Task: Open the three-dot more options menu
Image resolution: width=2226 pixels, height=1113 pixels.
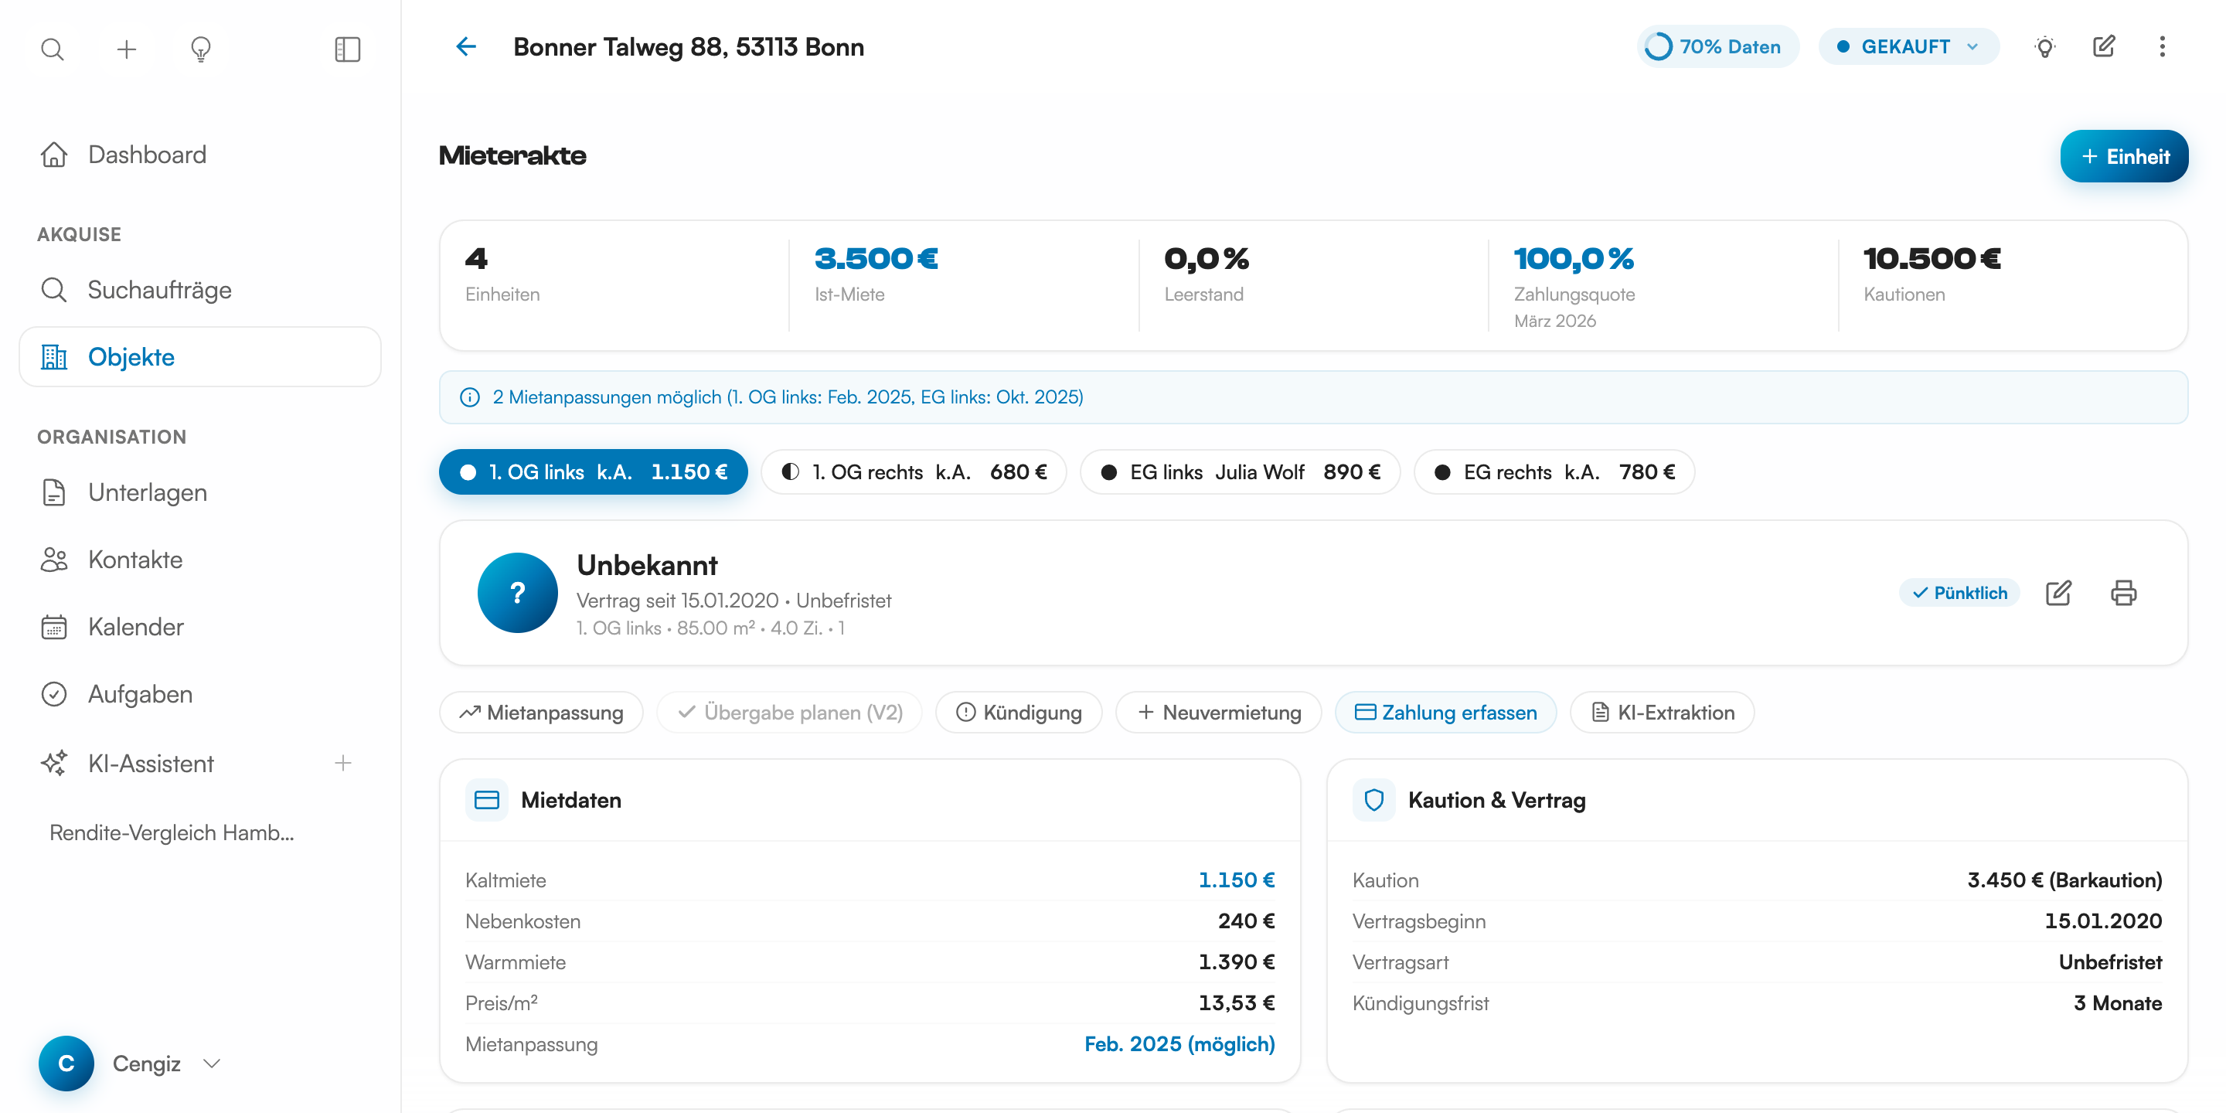Action: pos(2161,46)
